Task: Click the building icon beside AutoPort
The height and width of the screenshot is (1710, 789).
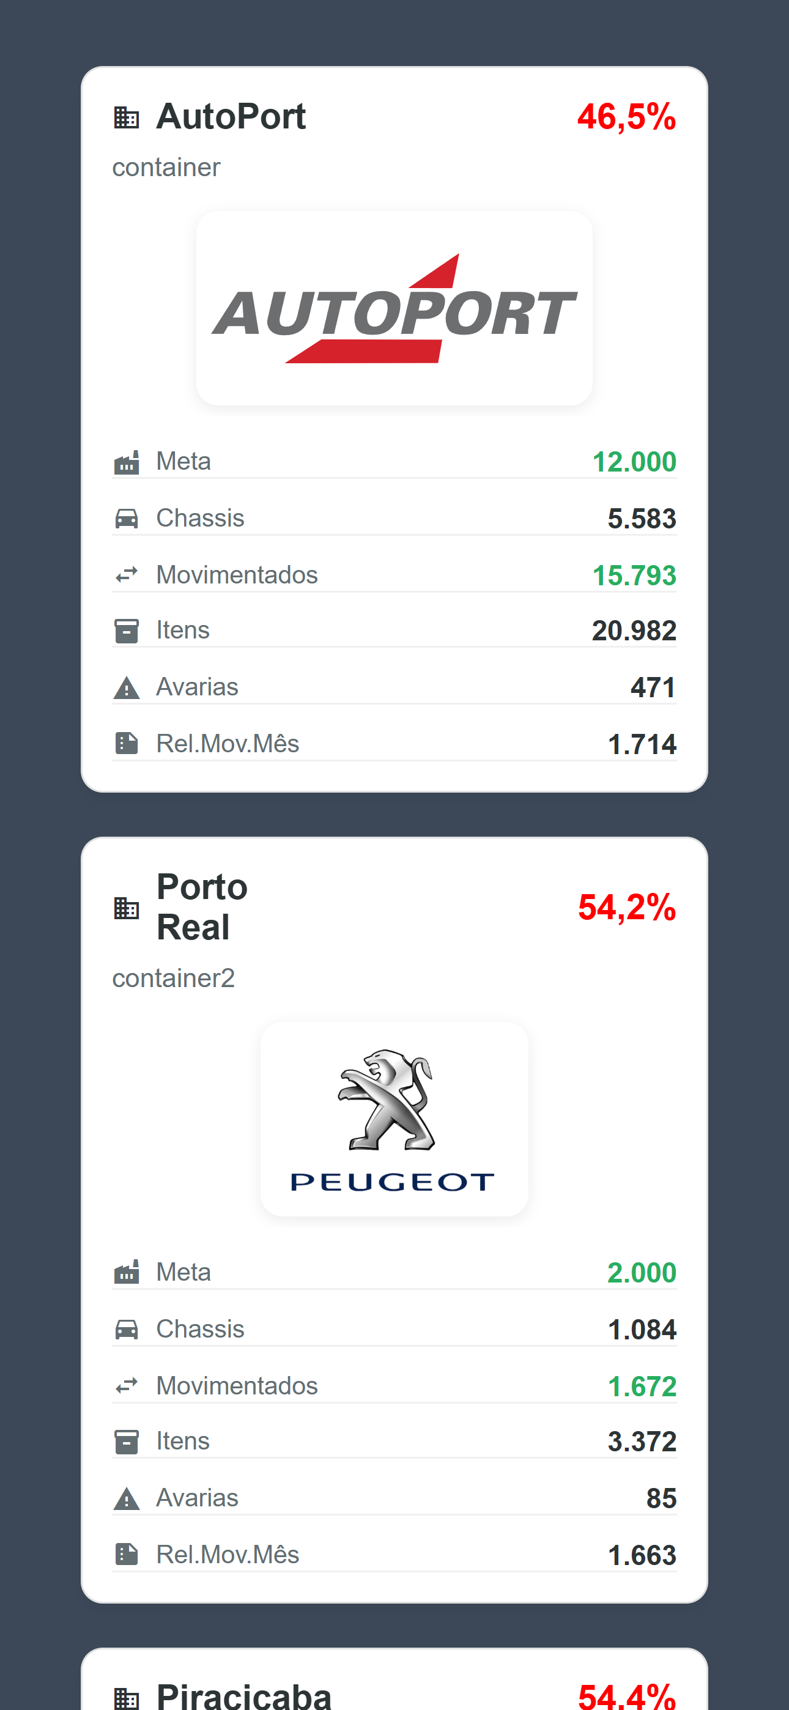Action: coord(126,117)
